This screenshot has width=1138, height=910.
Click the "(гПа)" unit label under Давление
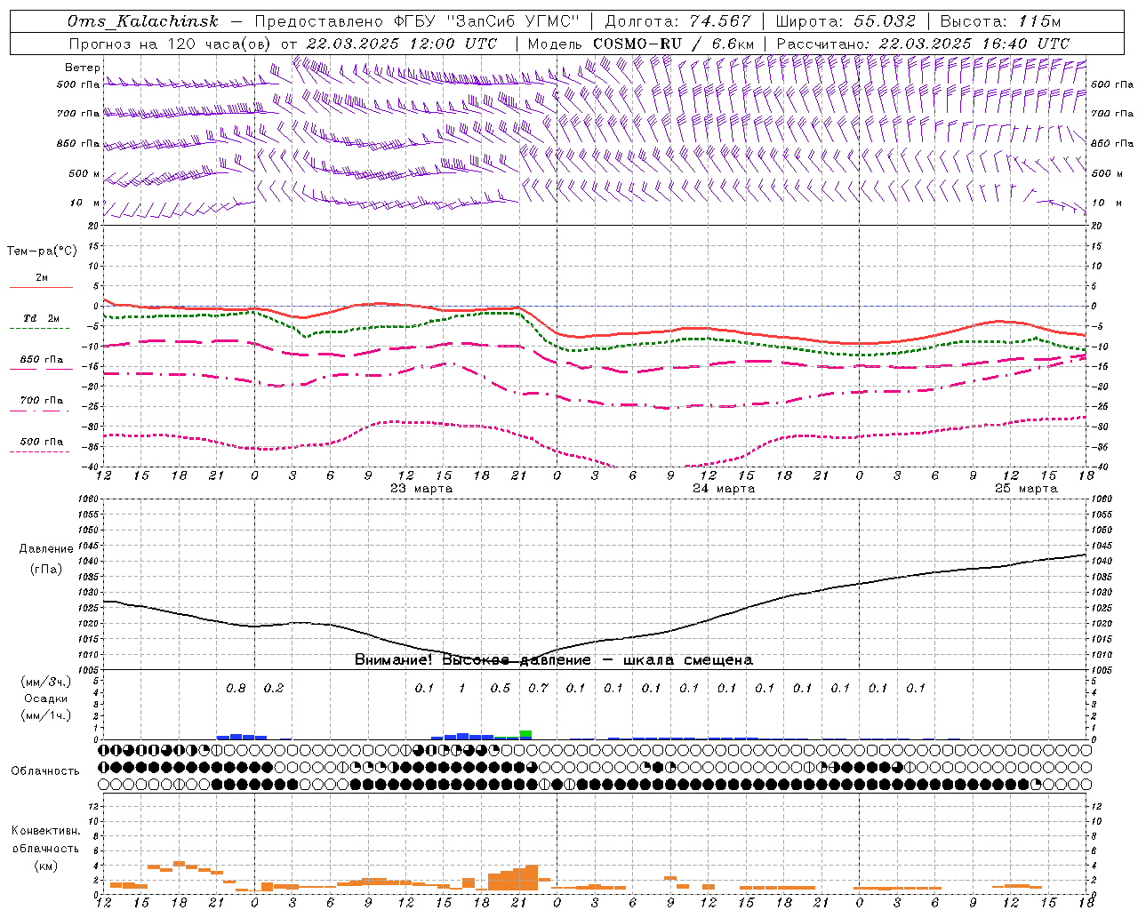coord(46,570)
